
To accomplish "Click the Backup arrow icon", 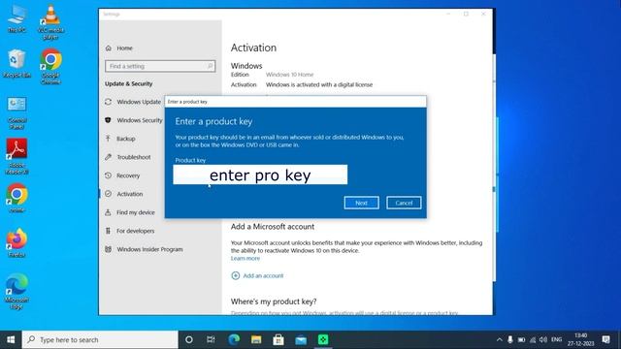I will (108, 138).
